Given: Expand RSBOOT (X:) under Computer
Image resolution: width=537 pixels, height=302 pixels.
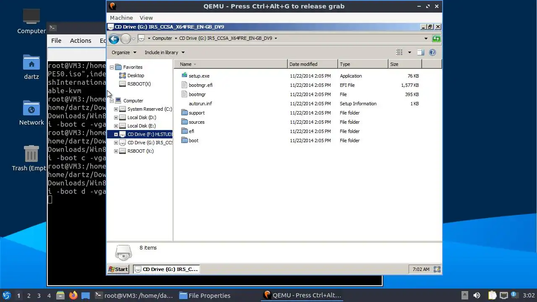Looking at the screenshot, I should tap(116, 151).
